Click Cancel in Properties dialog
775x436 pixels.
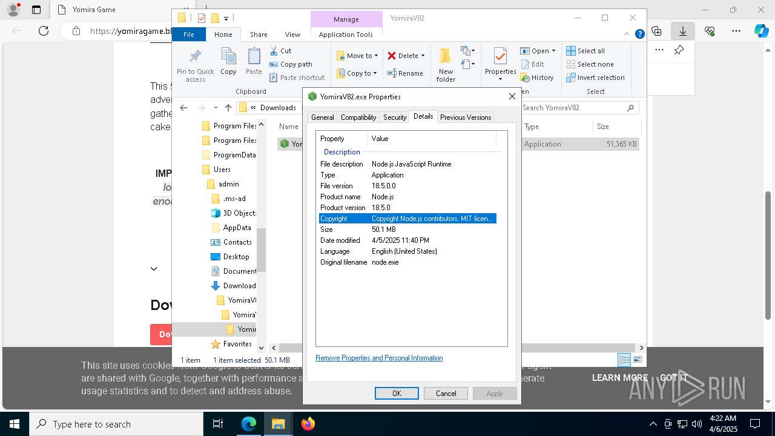pos(446,394)
